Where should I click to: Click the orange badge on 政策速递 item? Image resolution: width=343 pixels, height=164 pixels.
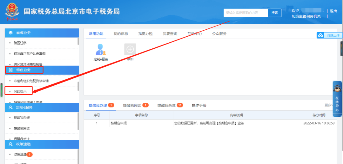30,155
